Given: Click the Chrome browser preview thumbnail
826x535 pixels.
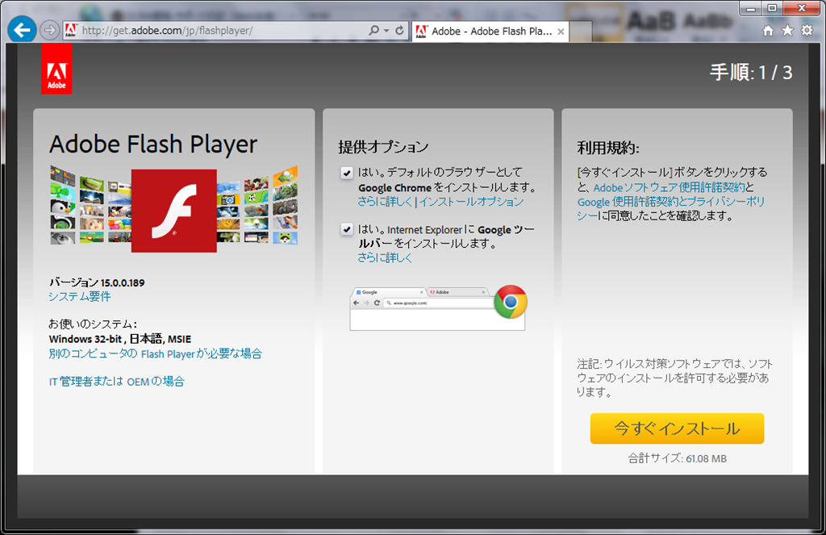Looking at the screenshot, I should 438,308.
